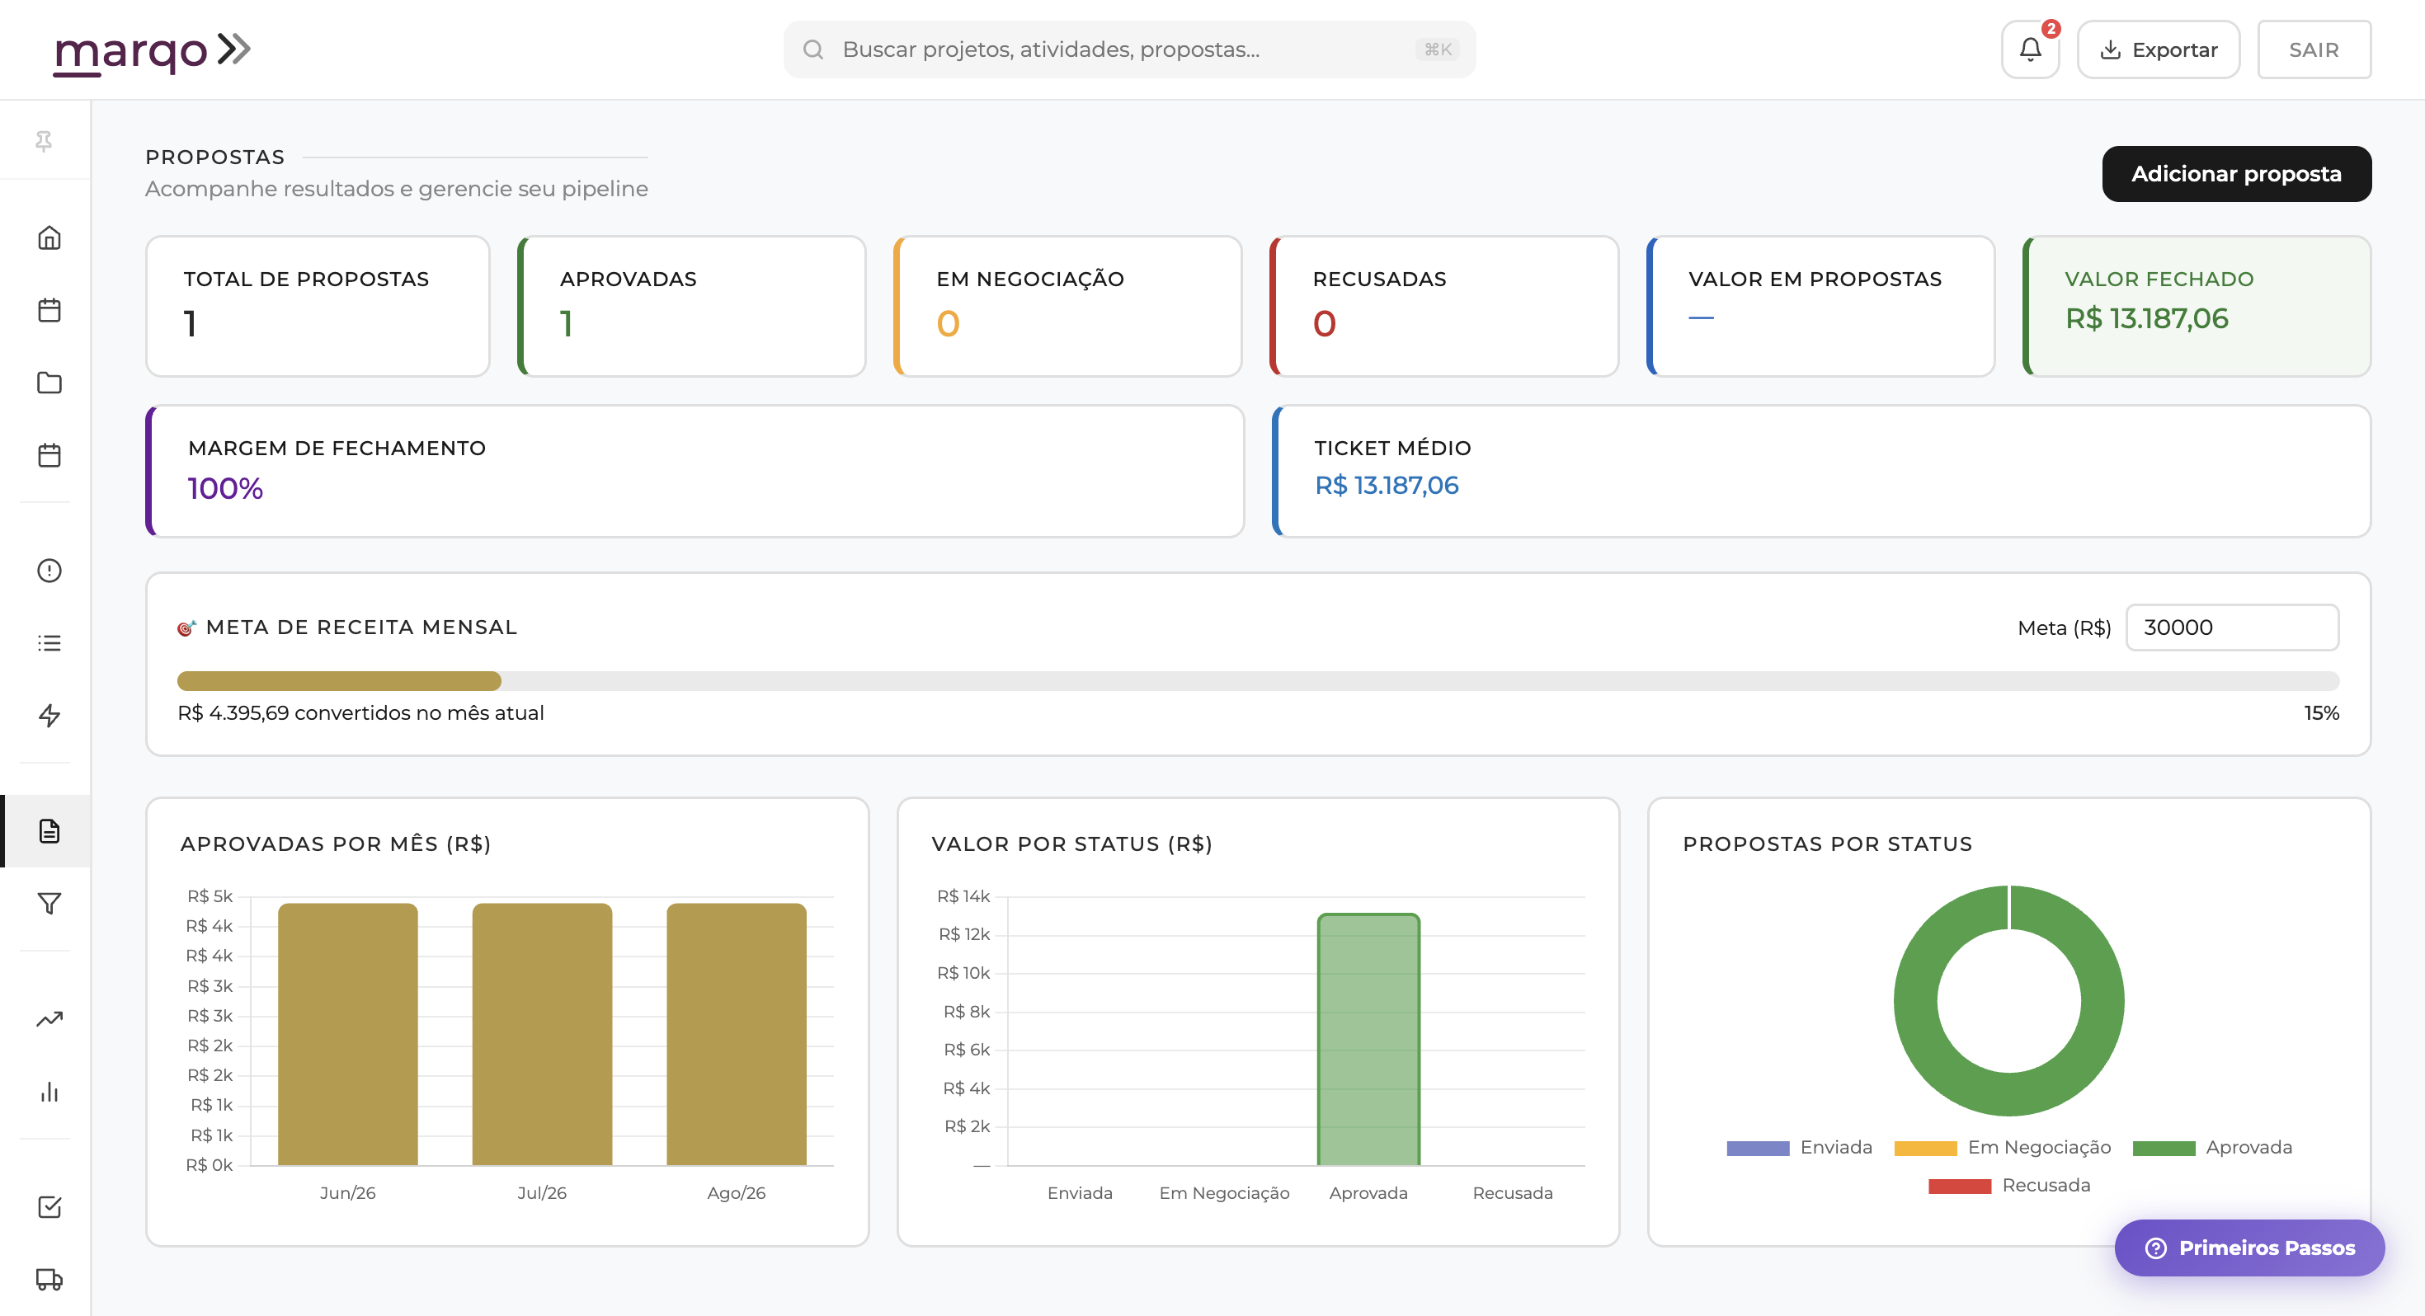Open the trending-up arrow icon in the sidebar
This screenshot has width=2425, height=1316.
(x=49, y=1019)
